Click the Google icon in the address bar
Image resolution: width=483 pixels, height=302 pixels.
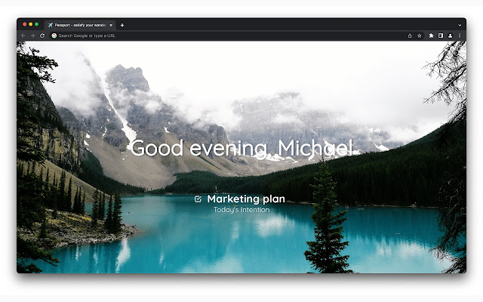[54, 35]
